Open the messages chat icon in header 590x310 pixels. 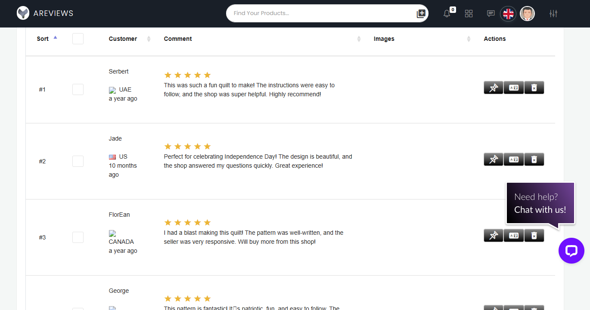[x=491, y=14]
